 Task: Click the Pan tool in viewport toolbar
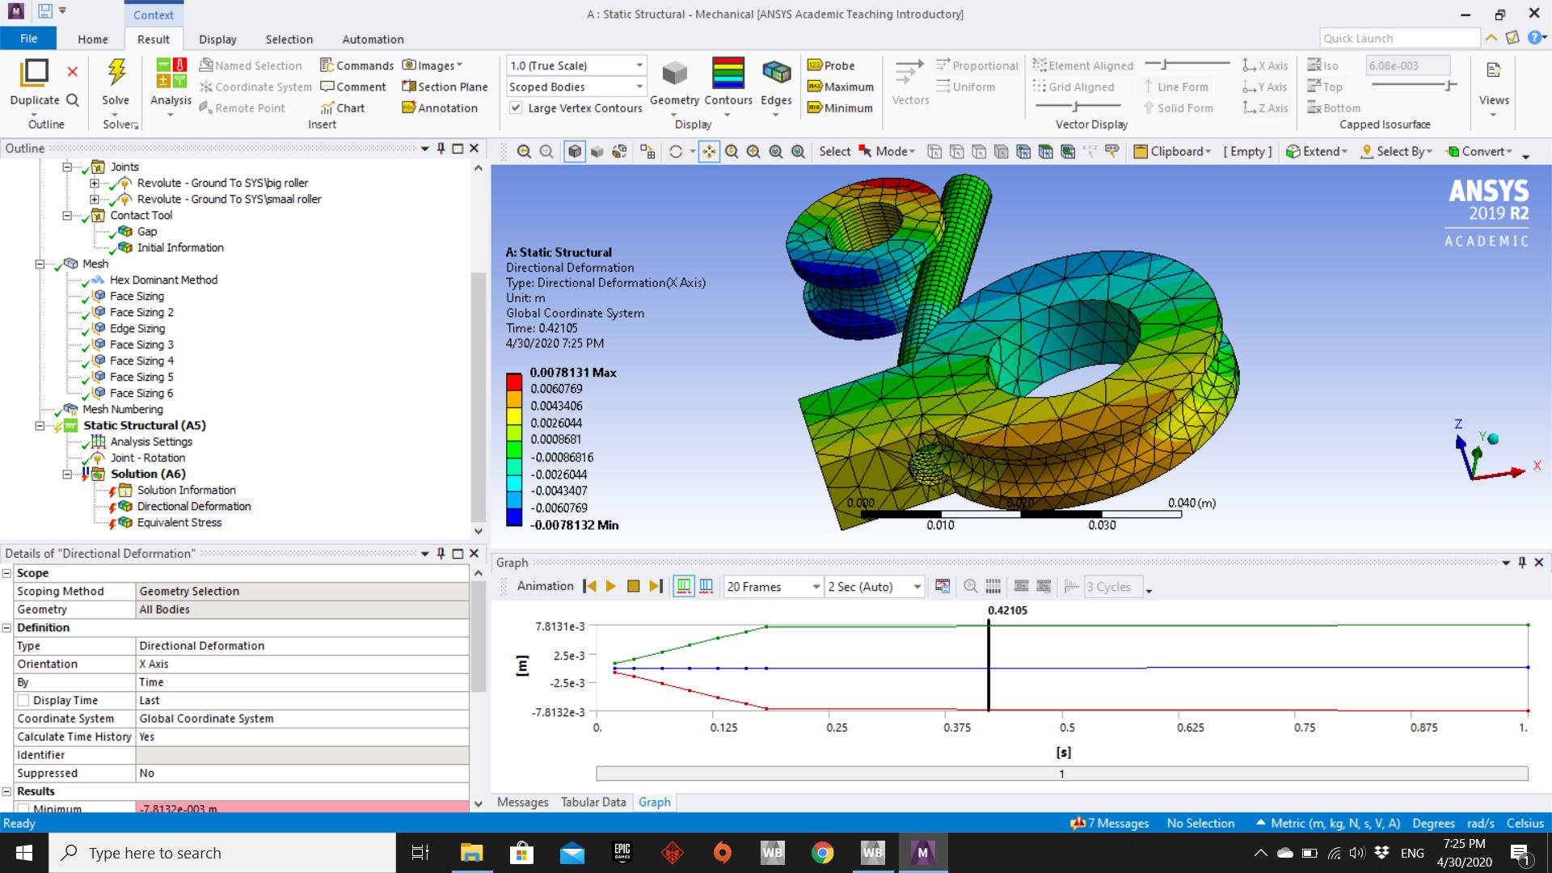point(709,151)
